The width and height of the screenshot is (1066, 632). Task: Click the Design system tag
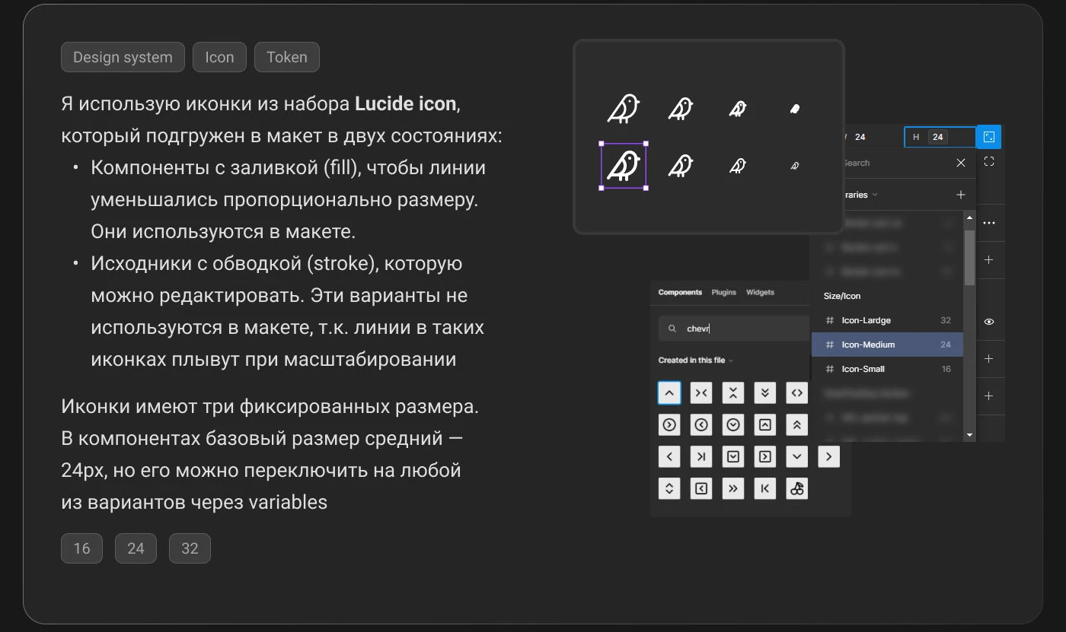click(x=122, y=56)
